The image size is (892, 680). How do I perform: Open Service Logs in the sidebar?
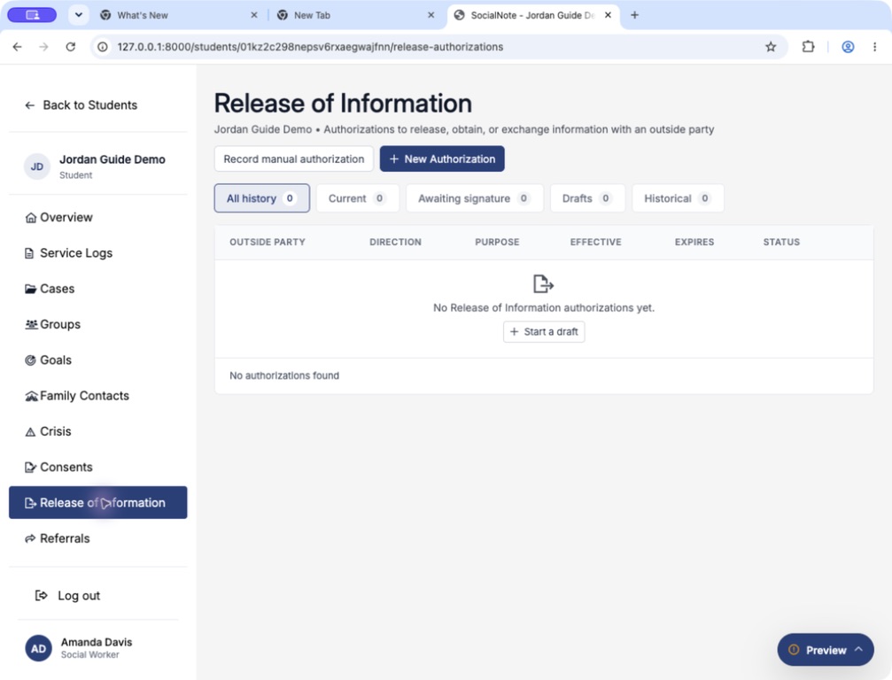97,253
